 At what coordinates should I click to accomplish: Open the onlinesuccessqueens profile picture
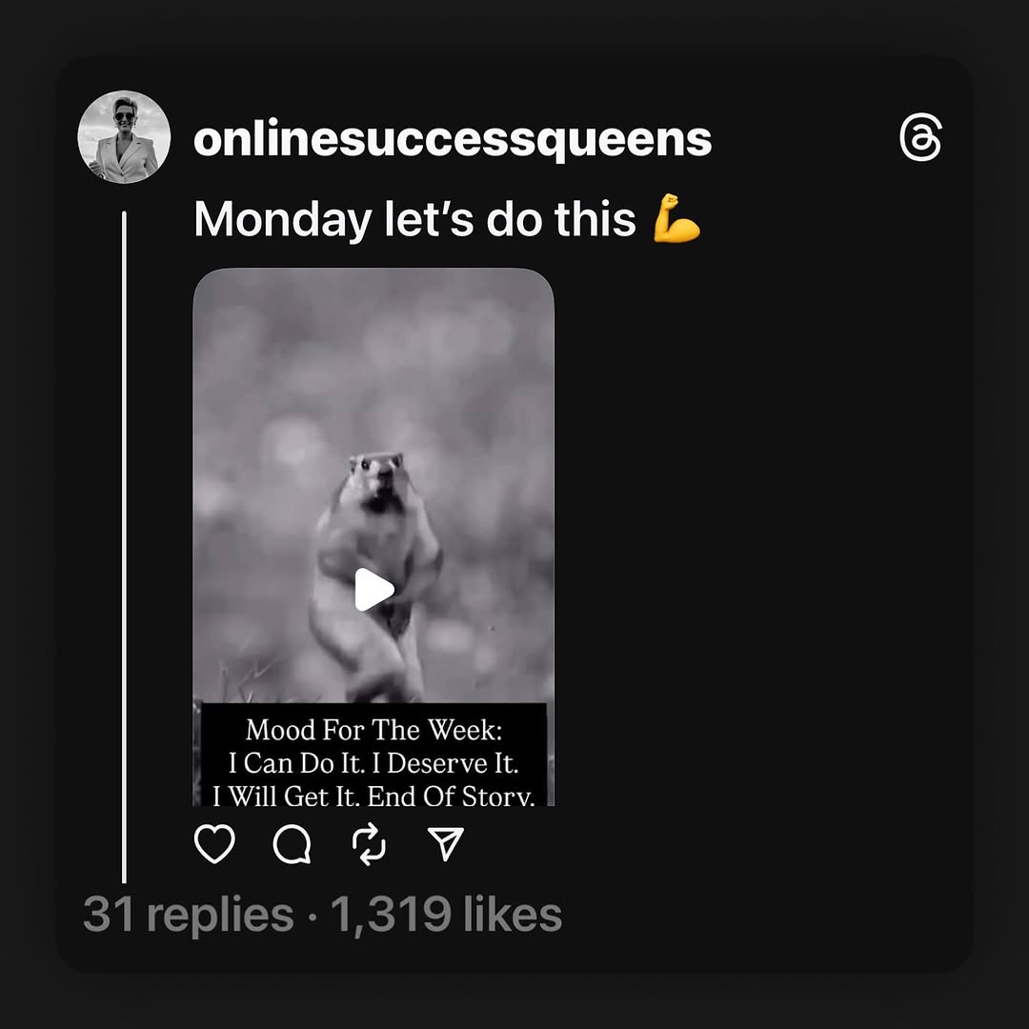[x=124, y=137]
